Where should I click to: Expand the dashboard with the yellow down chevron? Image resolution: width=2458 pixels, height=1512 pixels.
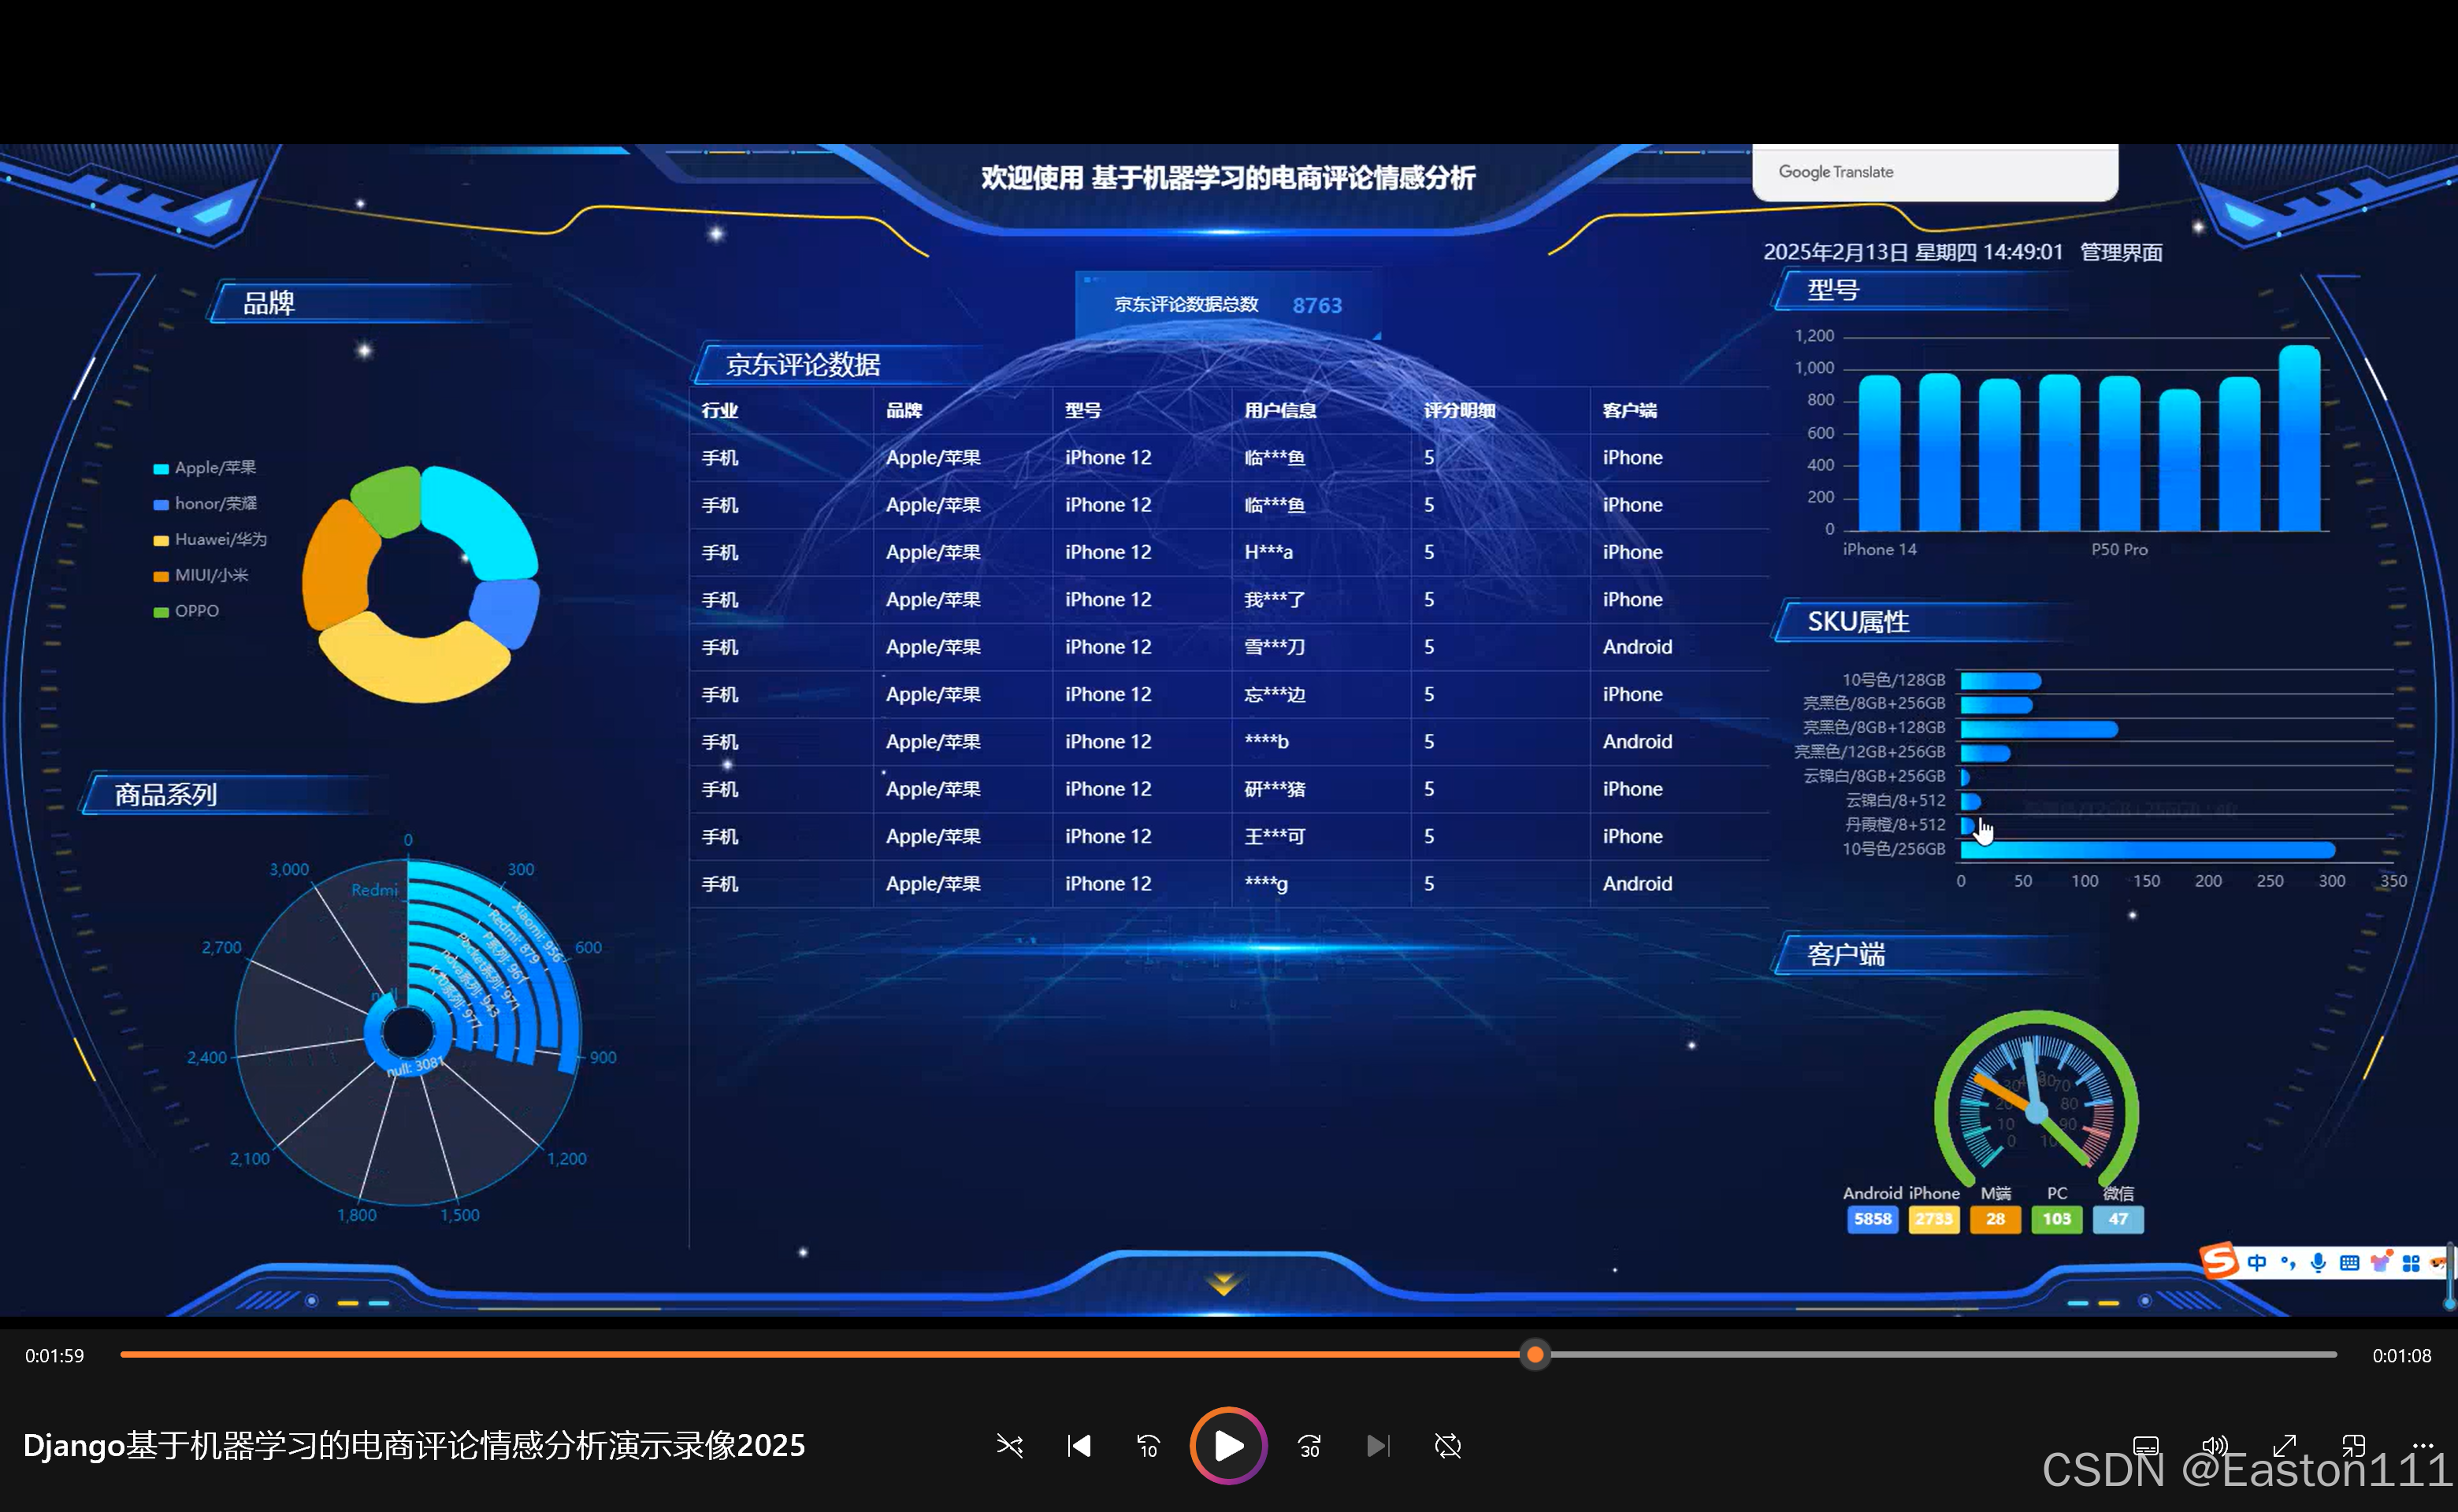pyautogui.click(x=1223, y=1283)
